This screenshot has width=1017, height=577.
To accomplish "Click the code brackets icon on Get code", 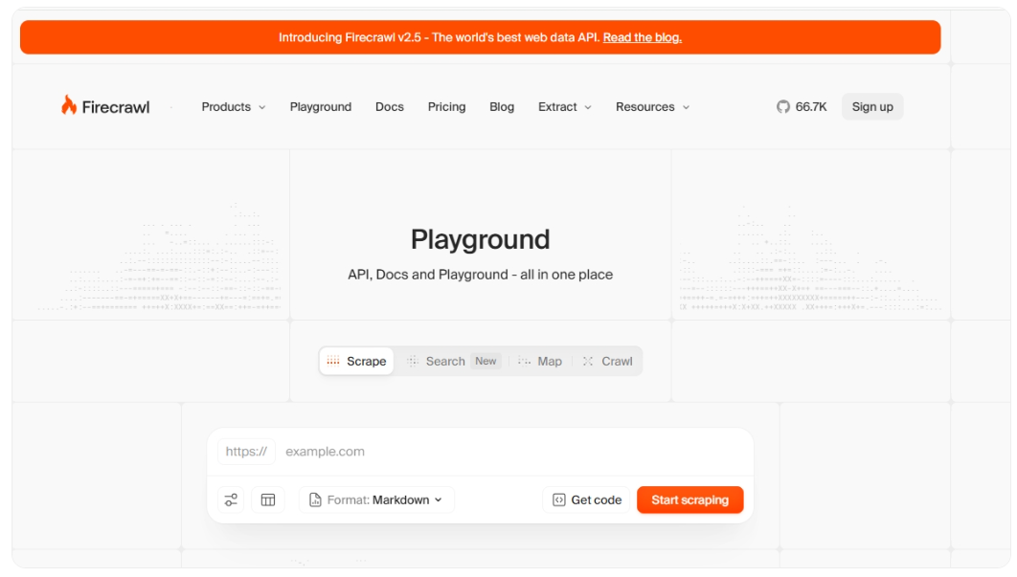I will pyautogui.click(x=558, y=499).
